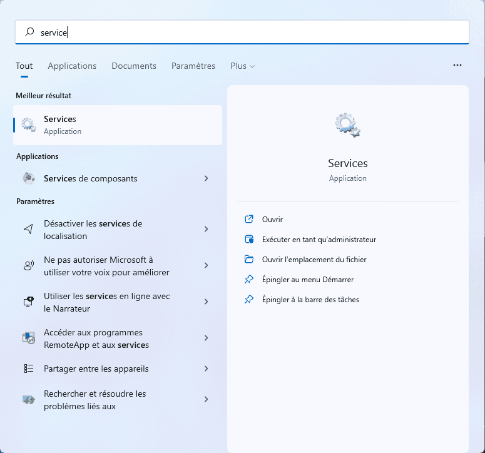
Task: Click inside the search box containing service
Action: tap(250, 33)
